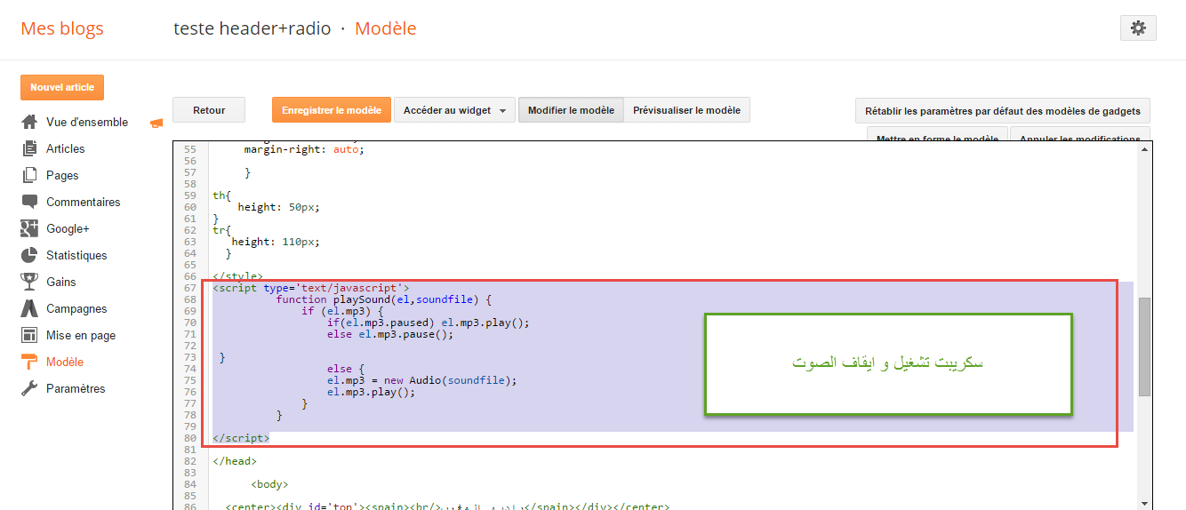
Task: Switch to Modifier le modèle view
Action: point(571,110)
